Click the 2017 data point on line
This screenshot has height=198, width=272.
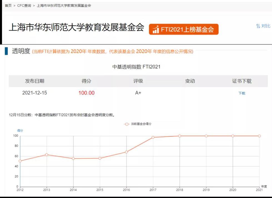(153, 137)
